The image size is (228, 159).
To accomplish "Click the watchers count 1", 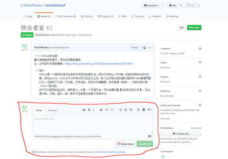I will [x=163, y=6].
